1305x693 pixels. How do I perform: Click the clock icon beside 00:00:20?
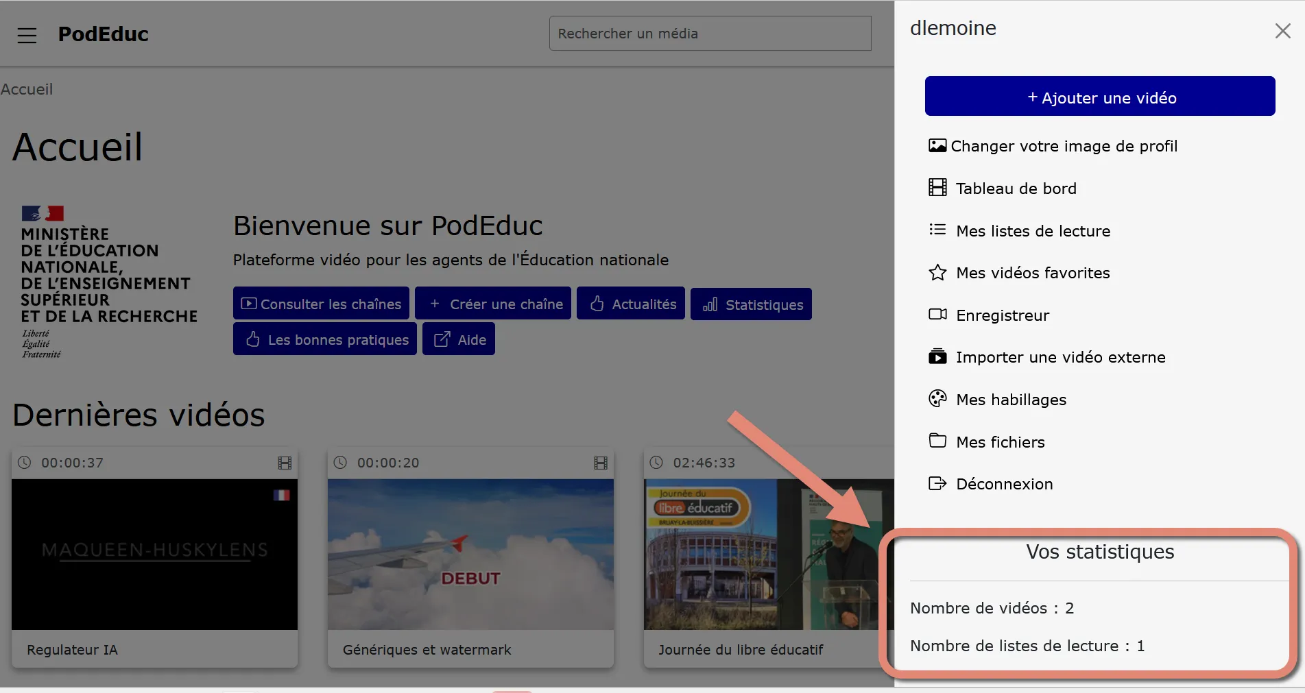tap(340, 462)
